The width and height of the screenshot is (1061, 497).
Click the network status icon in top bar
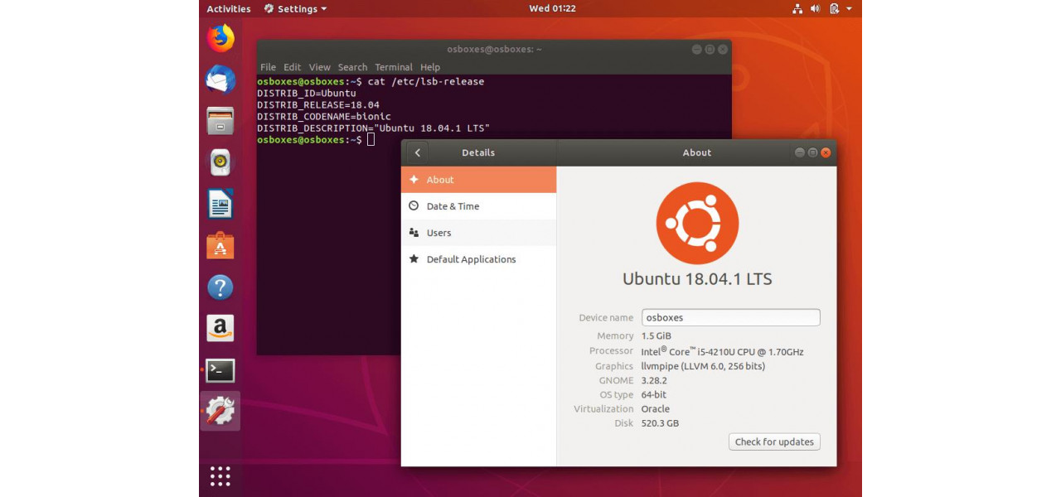[x=797, y=9]
